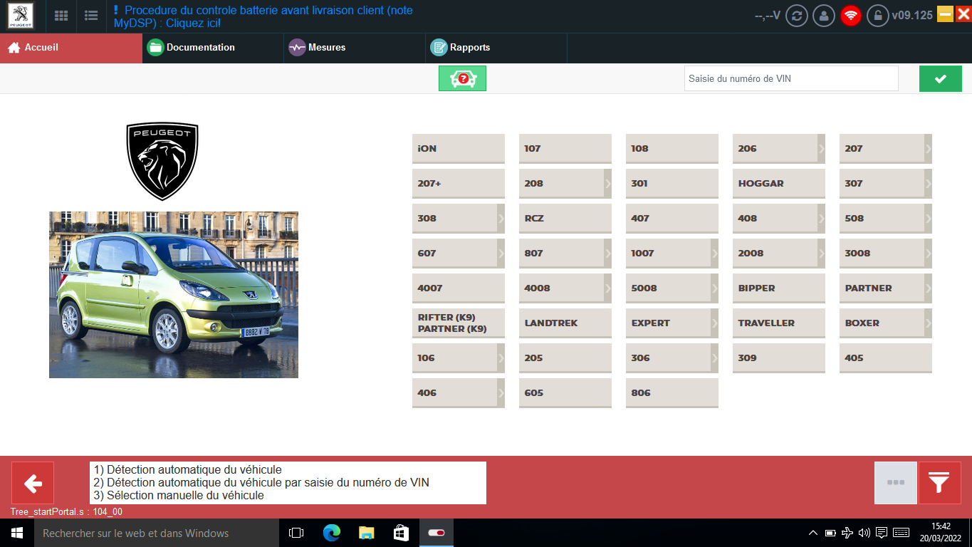Select the 4007 vehicle model
The width and height of the screenshot is (972, 547).
click(459, 288)
